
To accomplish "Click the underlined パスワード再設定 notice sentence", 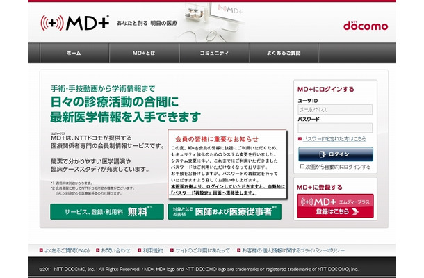I will [228, 190].
